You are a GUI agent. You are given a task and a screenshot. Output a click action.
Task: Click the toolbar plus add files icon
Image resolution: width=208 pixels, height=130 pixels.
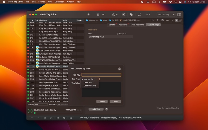tap(88, 15)
